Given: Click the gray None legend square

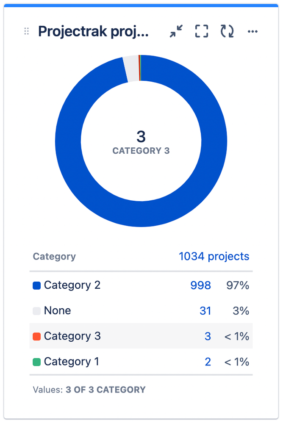Looking at the screenshot, I should click(x=37, y=310).
